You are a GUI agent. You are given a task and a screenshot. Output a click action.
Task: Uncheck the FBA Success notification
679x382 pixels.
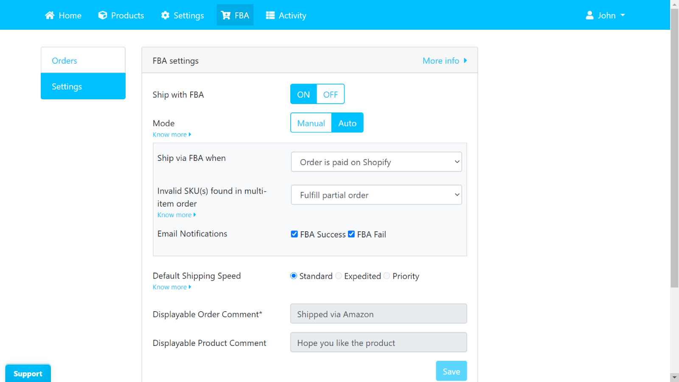tap(295, 234)
